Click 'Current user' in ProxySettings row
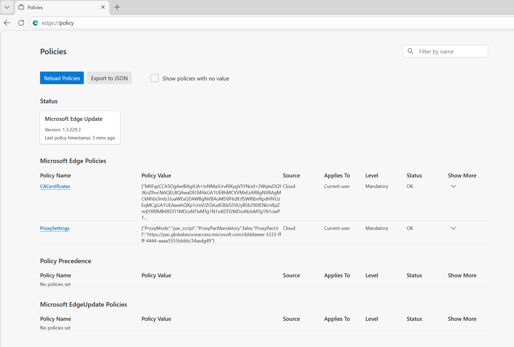This screenshot has height=347, width=514. tap(337, 228)
